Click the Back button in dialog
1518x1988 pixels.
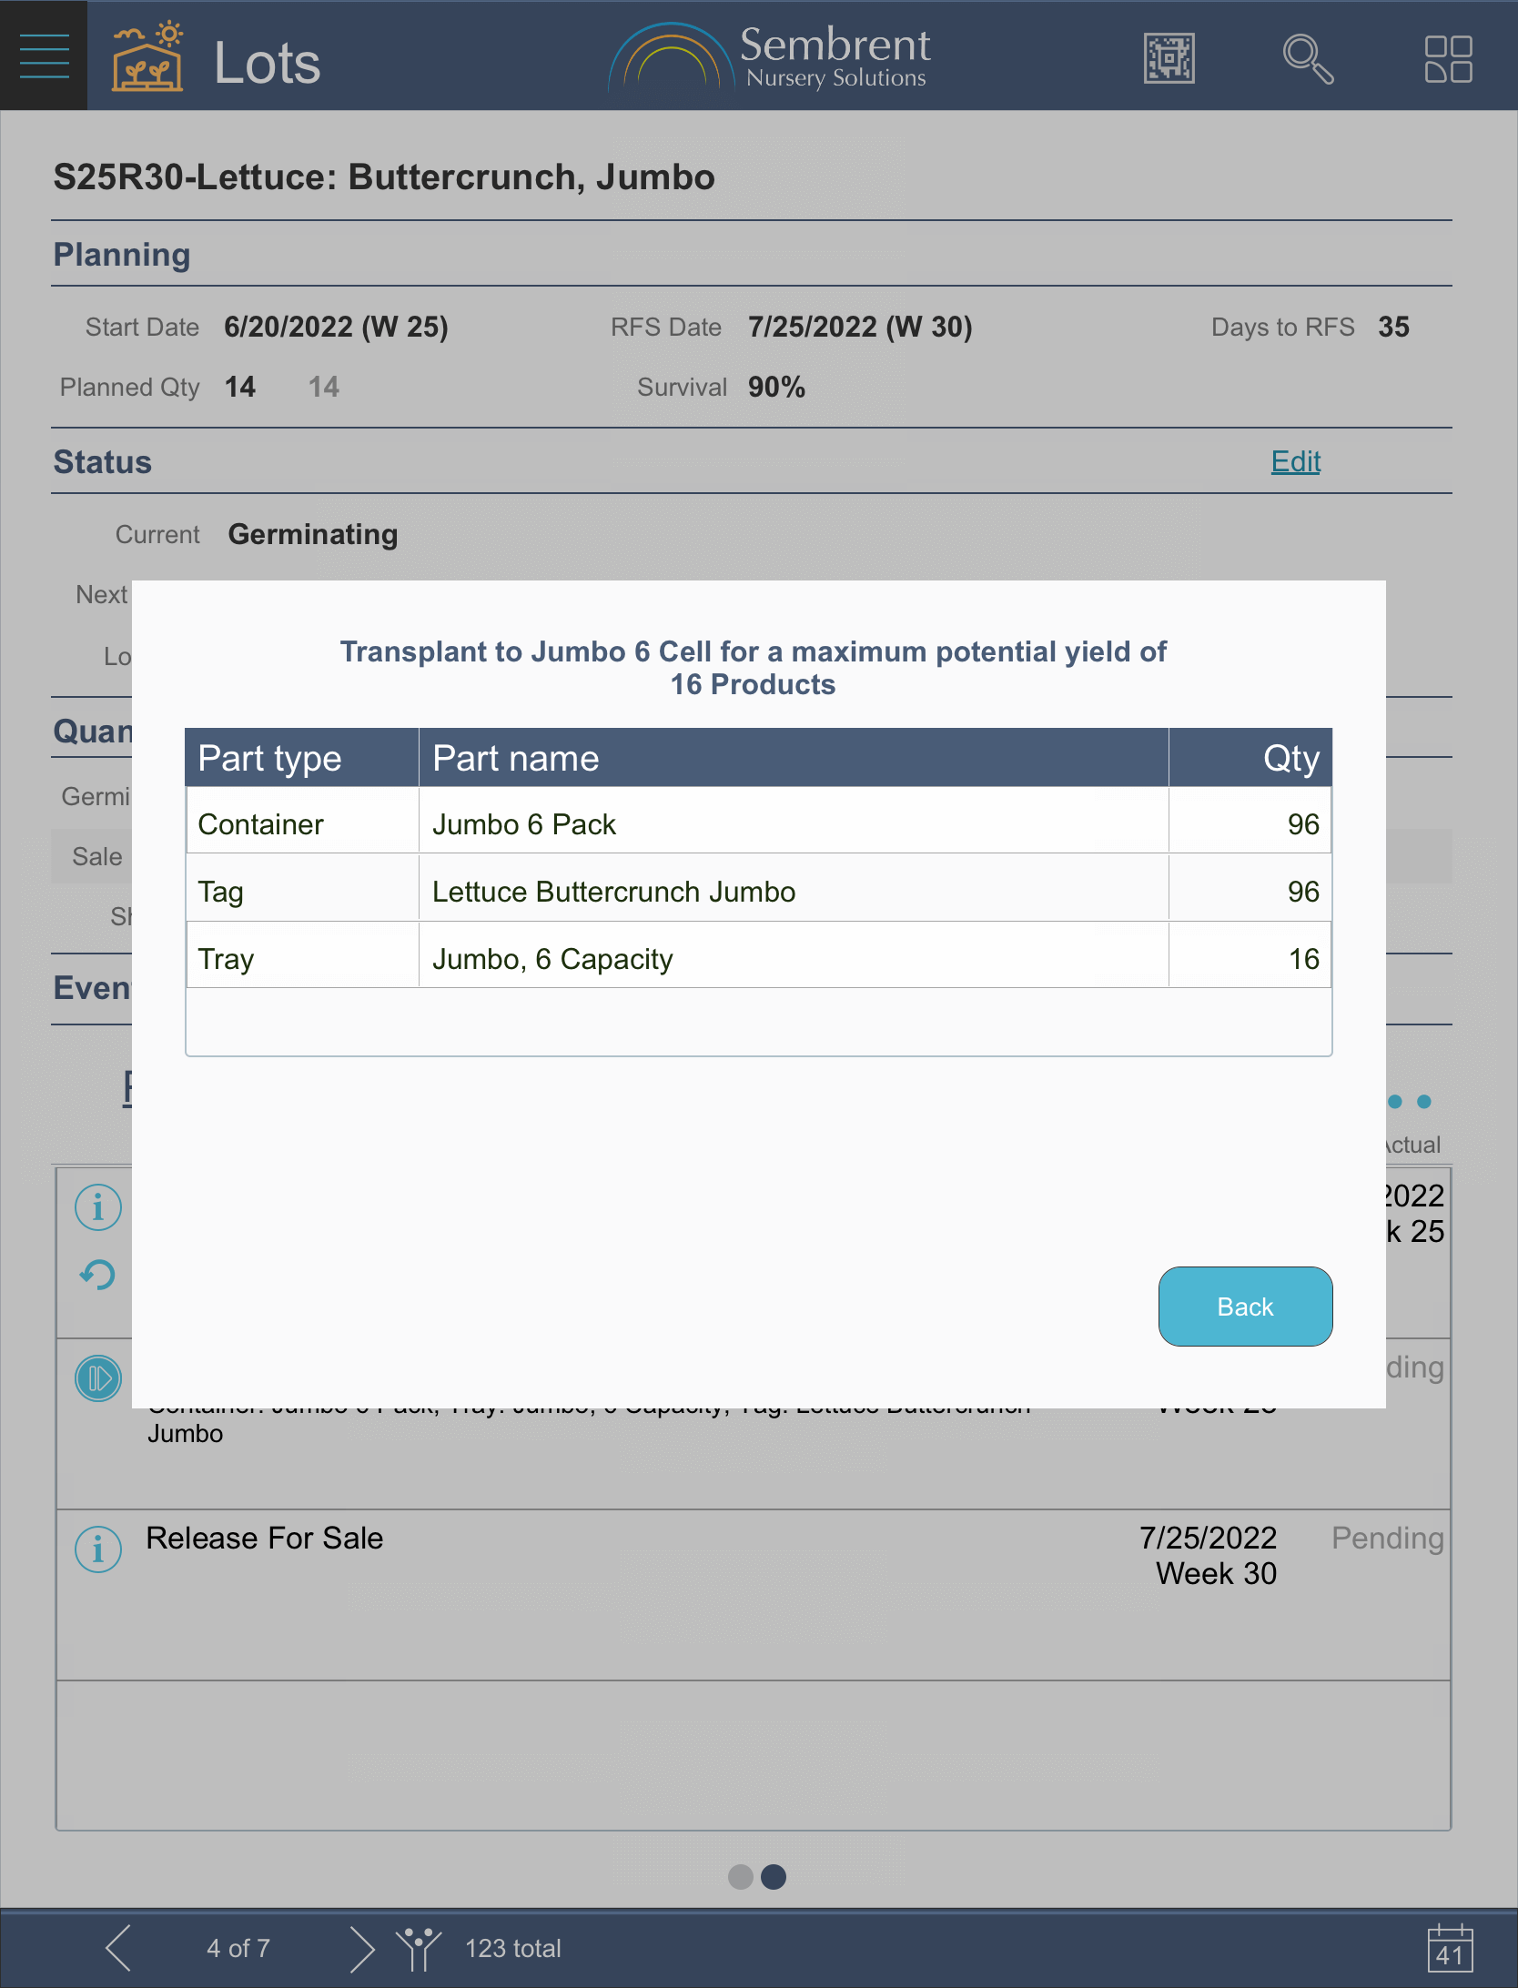pyautogui.click(x=1244, y=1307)
